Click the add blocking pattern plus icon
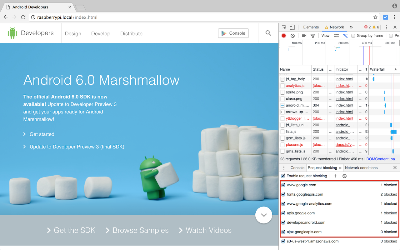 [x=336, y=176]
